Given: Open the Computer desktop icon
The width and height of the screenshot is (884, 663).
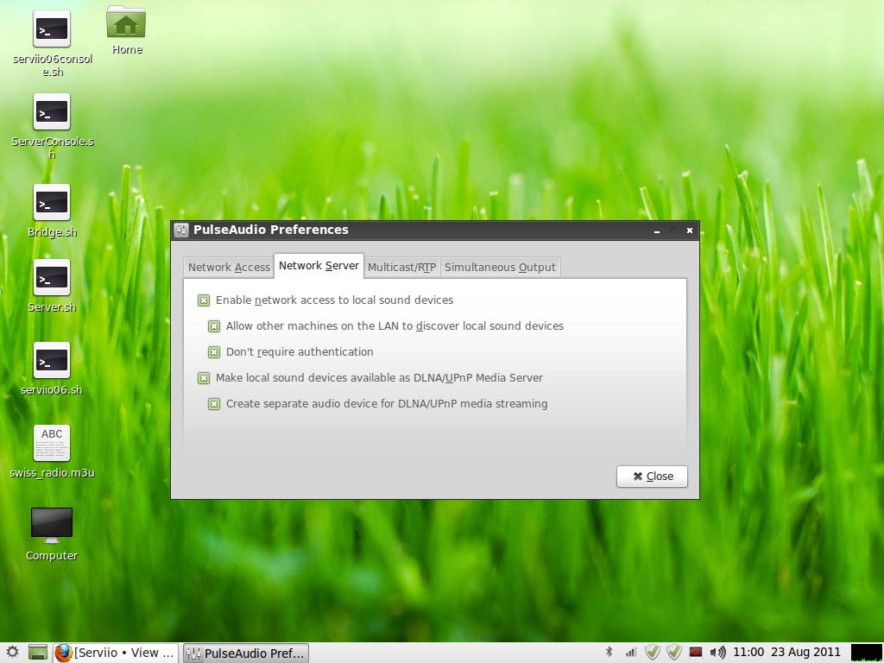Looking at the screenshot, I should click(52, 526).
